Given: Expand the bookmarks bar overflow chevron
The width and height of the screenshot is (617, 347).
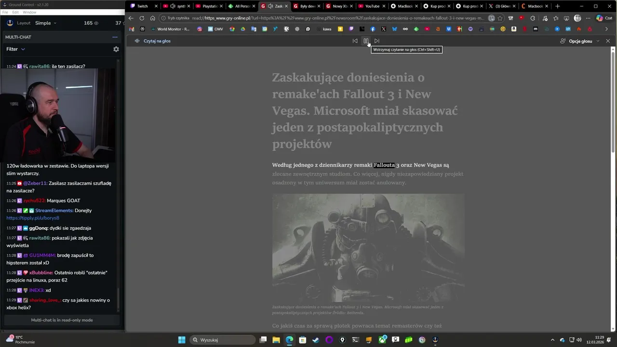Looking at the screenshot, I should pyautogui.click(x=606, y=29).
